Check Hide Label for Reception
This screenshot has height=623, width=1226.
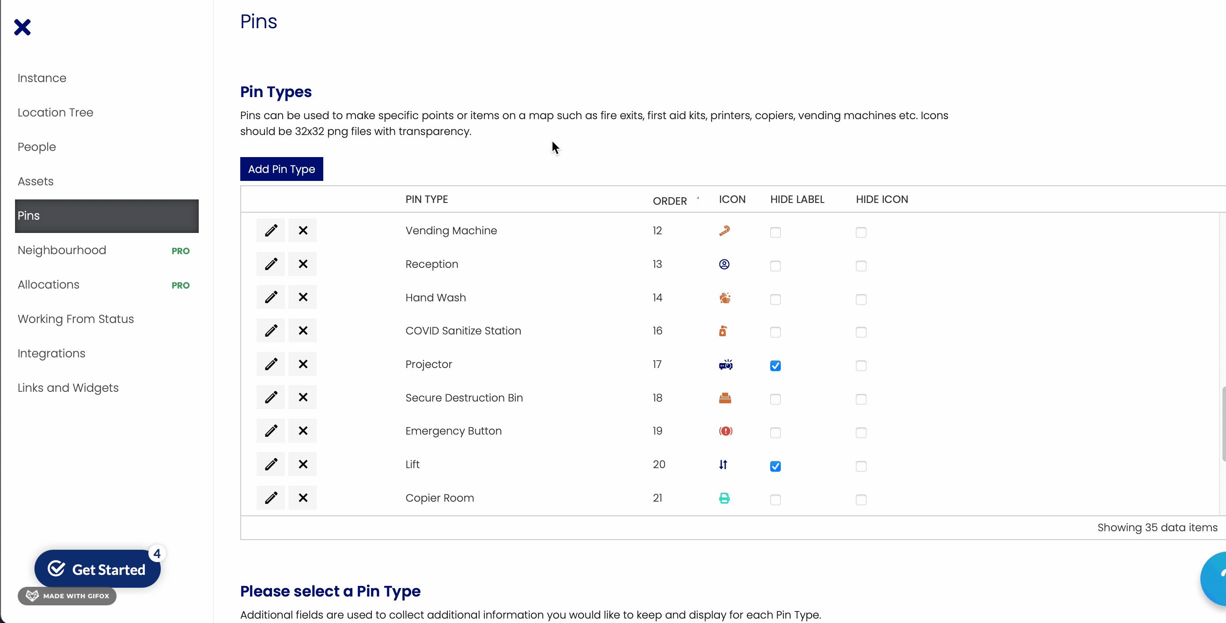pyautogui.click(x=775, y=266)
